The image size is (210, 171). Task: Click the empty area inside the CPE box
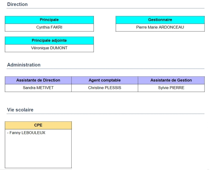pyautogui.click(x=38, y=152)
